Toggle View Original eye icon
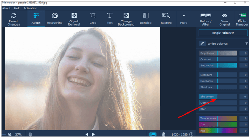 [x=224, y=19]
